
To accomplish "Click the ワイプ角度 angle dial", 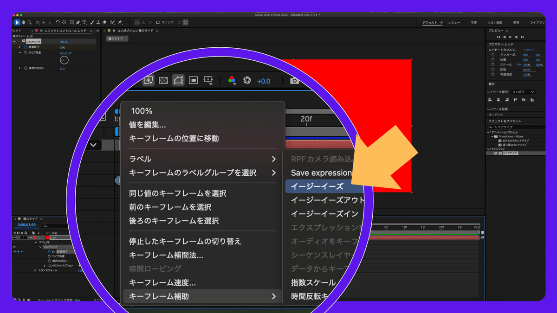I will click(64, 60).
